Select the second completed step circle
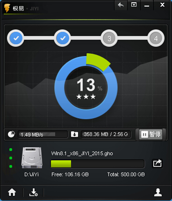Image resolution: width=172 pixels, height=201 pixels. 62,38
